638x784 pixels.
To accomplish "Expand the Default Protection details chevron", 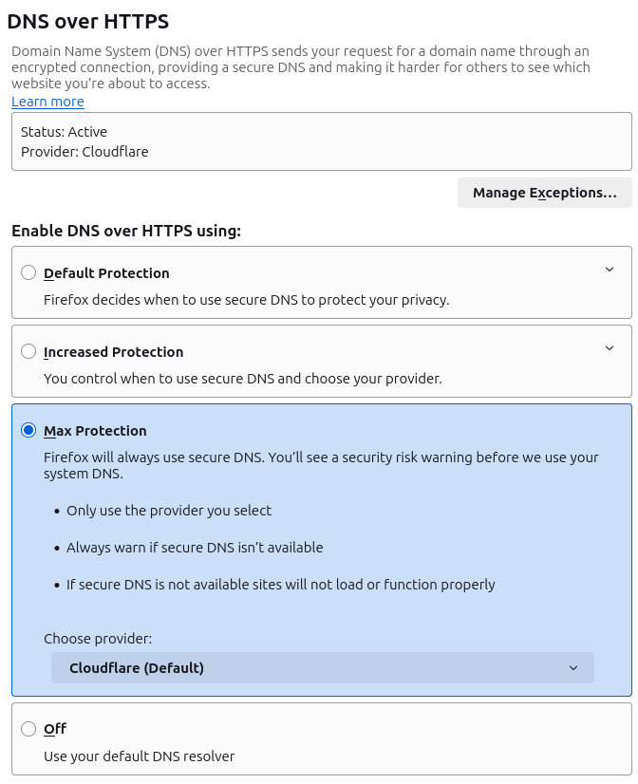I will coord(610,270).
